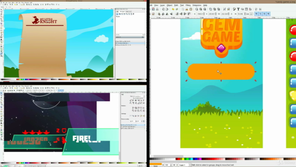Viewport: 296px width, 167px height.
Task: Rotate selection 90° clockwise icon
Action: pyautogui.click(x=163, y=14)
